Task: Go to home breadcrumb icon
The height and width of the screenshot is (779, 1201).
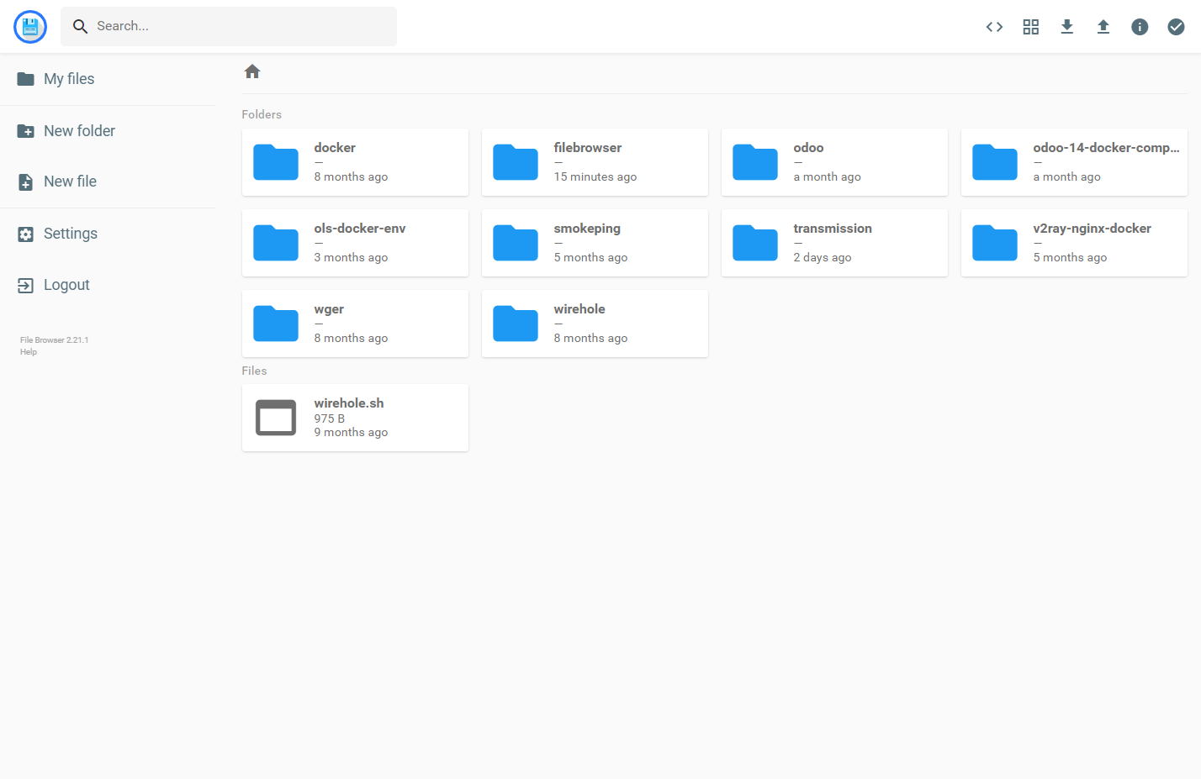Action: (x=252, y=71)
